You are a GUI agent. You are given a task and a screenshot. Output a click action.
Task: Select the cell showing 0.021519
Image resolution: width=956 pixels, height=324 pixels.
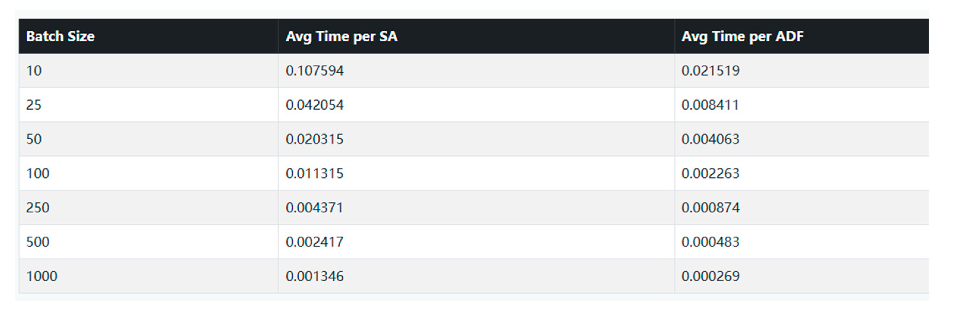(x=710, y=70)
